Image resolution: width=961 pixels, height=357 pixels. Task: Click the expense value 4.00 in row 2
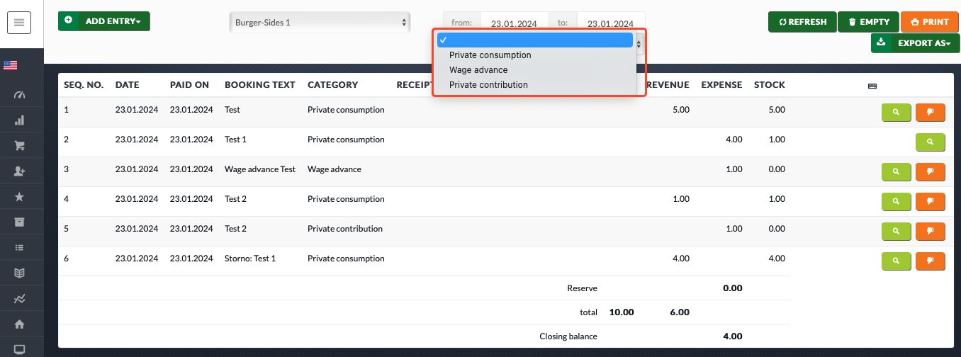click(734, 140)
